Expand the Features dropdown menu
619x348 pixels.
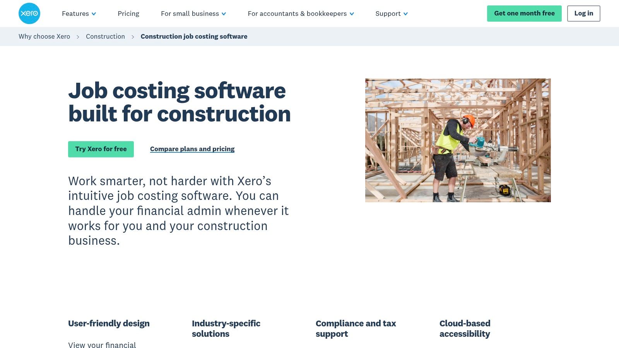tap(79, 14)
